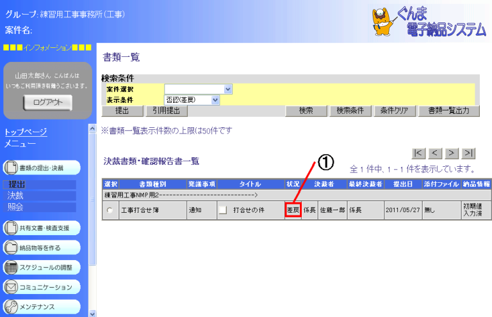Screen dimensions: 492x317
Task: Click the sidebar vertical scrollbar down arrow
Action: 92,313
